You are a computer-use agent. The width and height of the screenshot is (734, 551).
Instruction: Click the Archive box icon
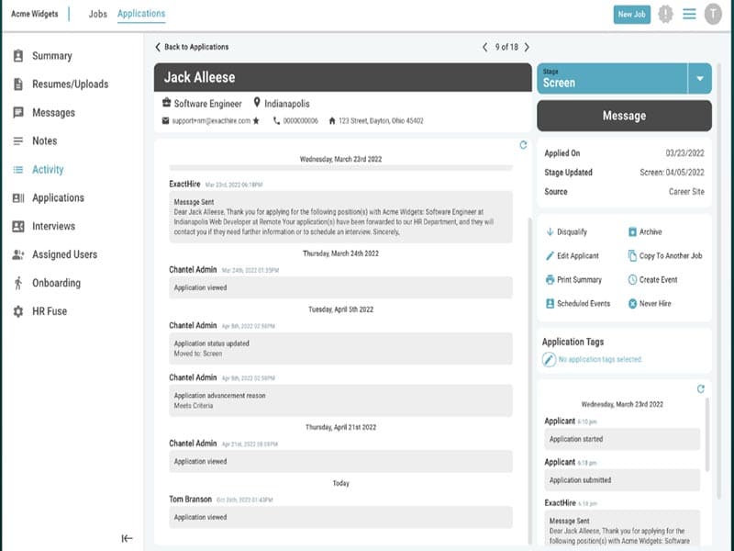click(x=632, y=232)
